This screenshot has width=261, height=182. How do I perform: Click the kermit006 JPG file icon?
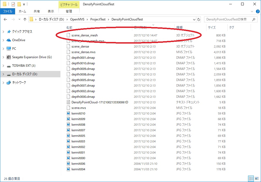[68, 163]
